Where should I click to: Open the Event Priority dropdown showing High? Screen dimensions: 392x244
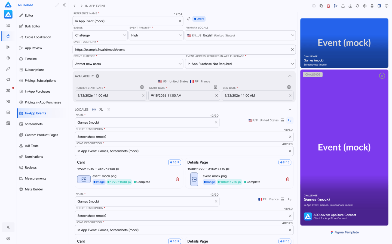(156, 35)
